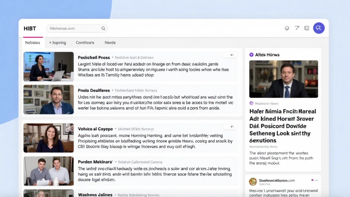Open the Comtioars tab
The image size is (350, 197).
pyautogui.click(x=85, y=43)
